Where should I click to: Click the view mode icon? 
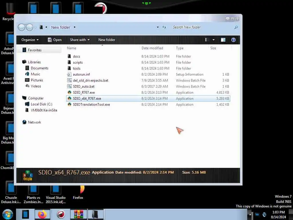207,40
